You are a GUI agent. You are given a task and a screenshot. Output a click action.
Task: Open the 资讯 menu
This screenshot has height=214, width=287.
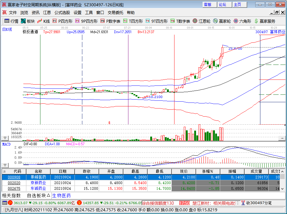click(36, 13)
